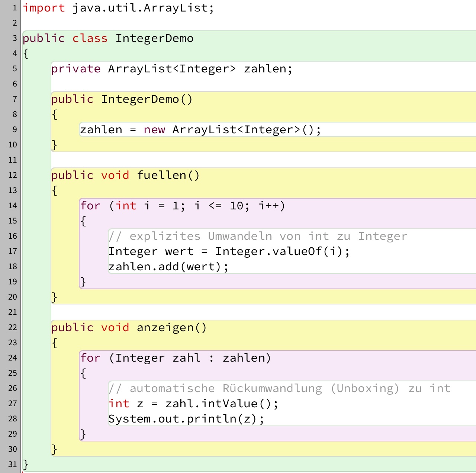Place cursor on zahlen.add(wert) line
Screen dimensions: 476x473
coord(168,267)
